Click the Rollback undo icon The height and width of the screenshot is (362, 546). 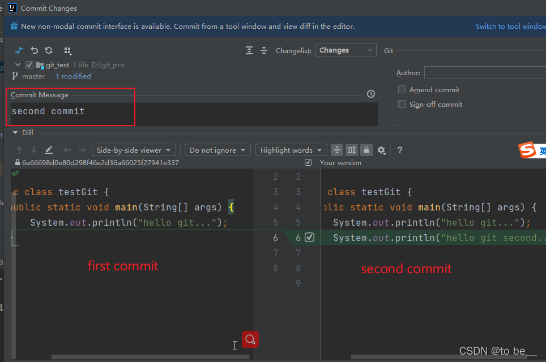[34, 50]
